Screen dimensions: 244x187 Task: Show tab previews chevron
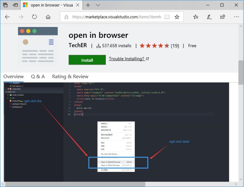[x=98, y=5]
